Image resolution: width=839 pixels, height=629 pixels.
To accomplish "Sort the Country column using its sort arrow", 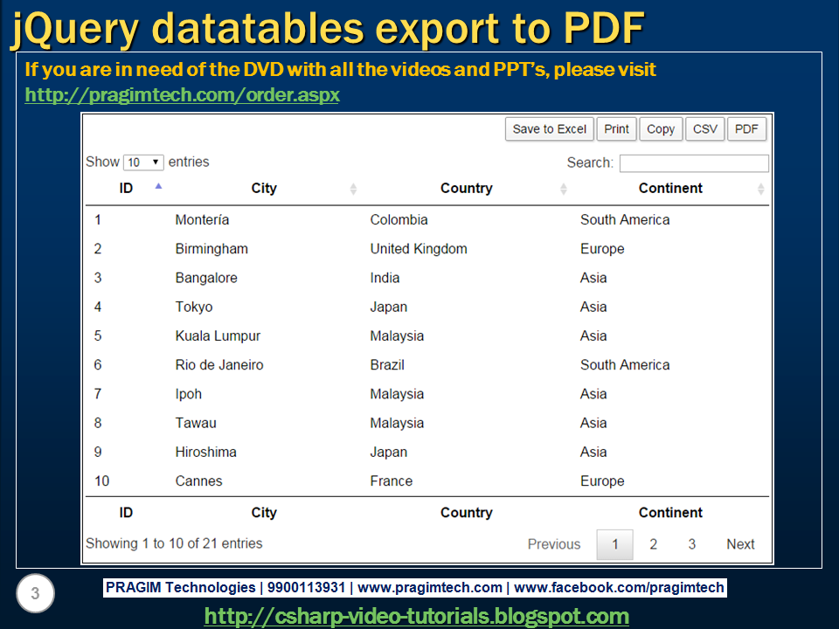I will pos(564,188).
